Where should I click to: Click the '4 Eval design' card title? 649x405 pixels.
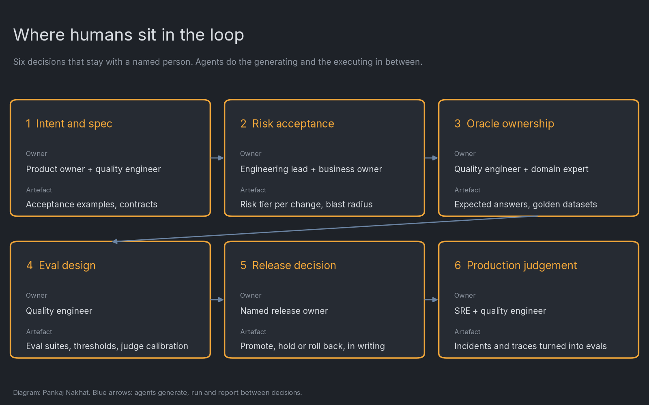(61, 265)
